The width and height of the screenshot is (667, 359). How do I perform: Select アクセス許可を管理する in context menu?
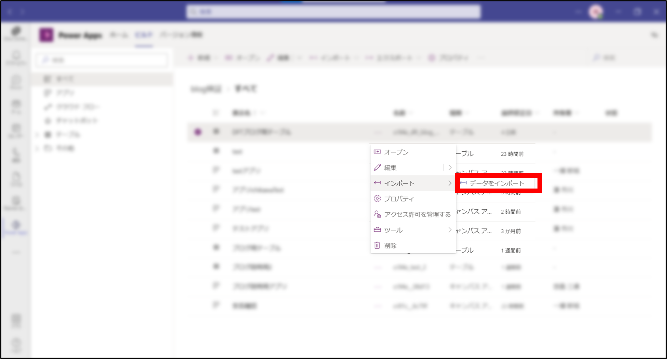[417, 214]
